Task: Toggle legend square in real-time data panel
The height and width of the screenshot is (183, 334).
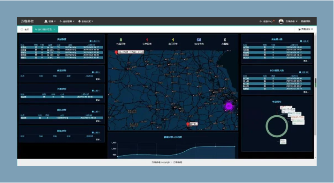Action: click(91, 41)
